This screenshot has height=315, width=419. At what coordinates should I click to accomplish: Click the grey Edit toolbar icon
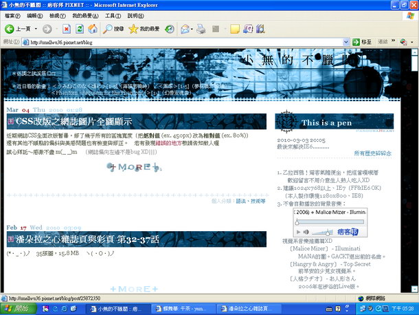216,29
